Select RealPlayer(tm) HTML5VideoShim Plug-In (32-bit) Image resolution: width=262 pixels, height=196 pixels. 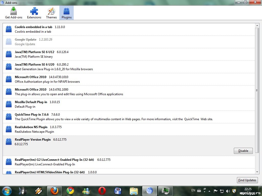coord(50,172)
